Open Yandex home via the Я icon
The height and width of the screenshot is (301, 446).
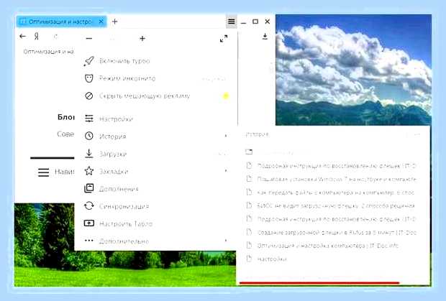[x=37, y=37]
